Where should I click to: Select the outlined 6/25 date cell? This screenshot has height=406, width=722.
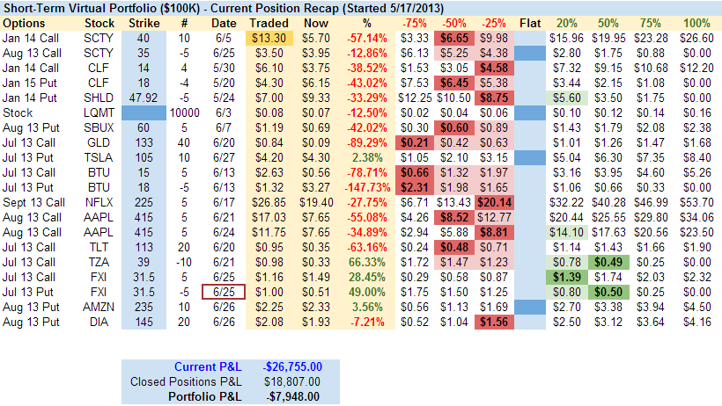point(224,292)
